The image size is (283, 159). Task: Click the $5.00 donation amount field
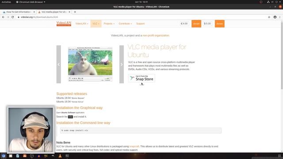tap(207, 23)
